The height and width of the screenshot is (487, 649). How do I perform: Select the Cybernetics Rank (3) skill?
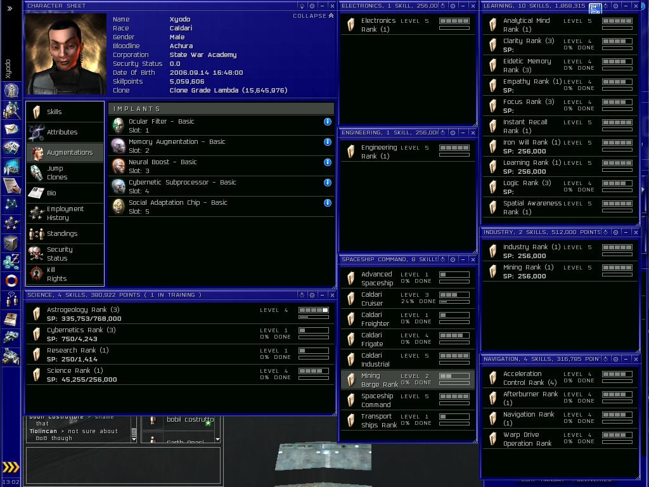coord(179,334)
